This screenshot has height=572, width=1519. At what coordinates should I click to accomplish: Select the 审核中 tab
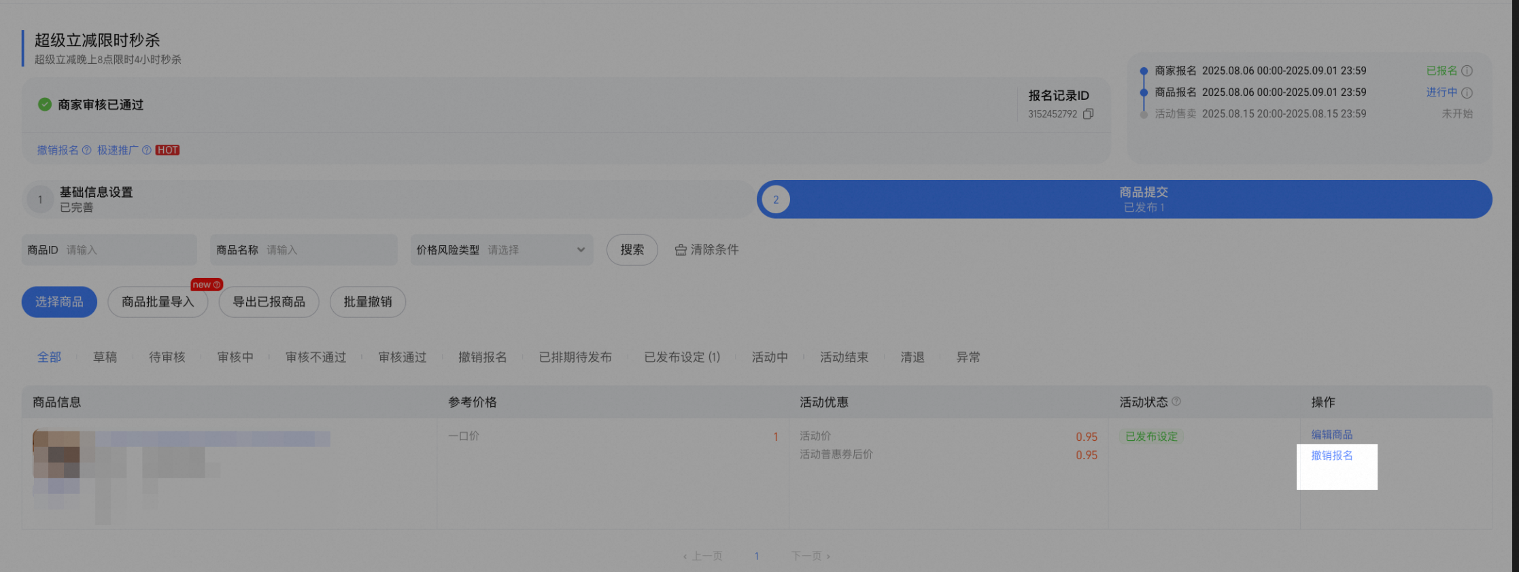[235, 357]
